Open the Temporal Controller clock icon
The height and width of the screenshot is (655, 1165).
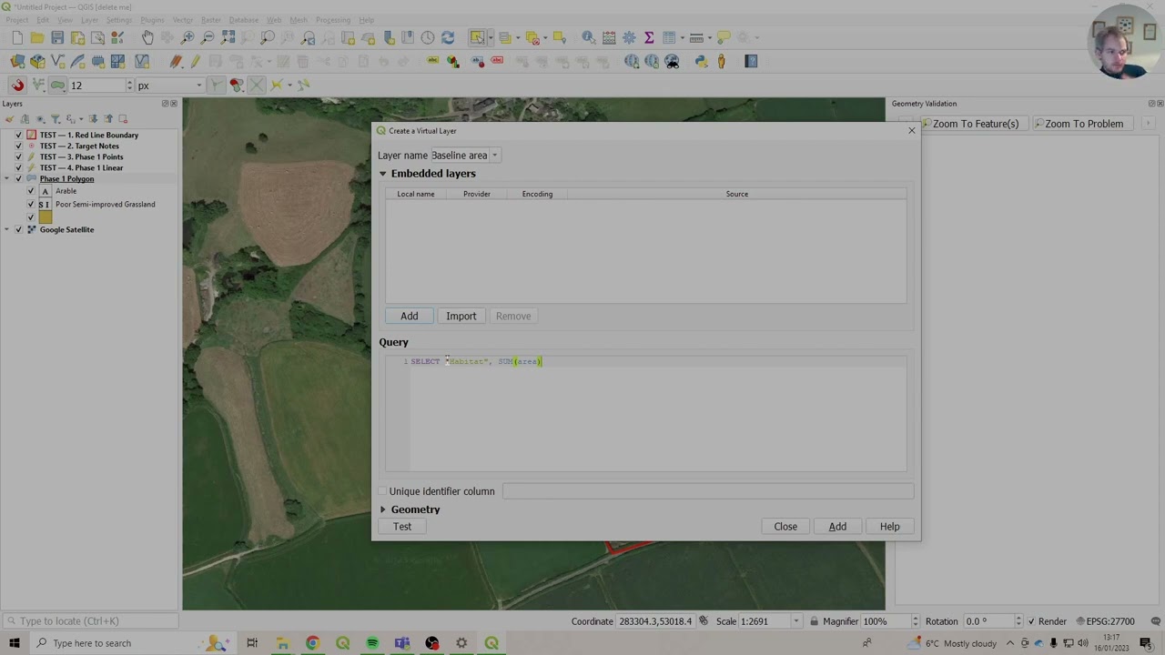tap(428, 37)
